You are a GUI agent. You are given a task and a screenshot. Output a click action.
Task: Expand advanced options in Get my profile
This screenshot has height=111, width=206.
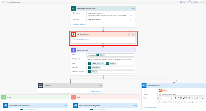tap(81, 40)
